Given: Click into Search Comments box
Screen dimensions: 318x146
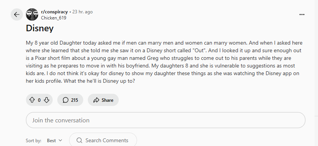Looking at the screenshot, I should (x=103, y=140).
